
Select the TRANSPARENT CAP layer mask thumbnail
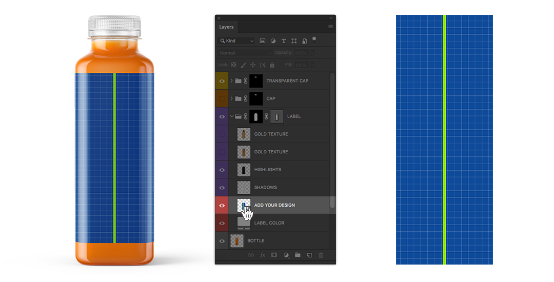(x=256, y=81)
